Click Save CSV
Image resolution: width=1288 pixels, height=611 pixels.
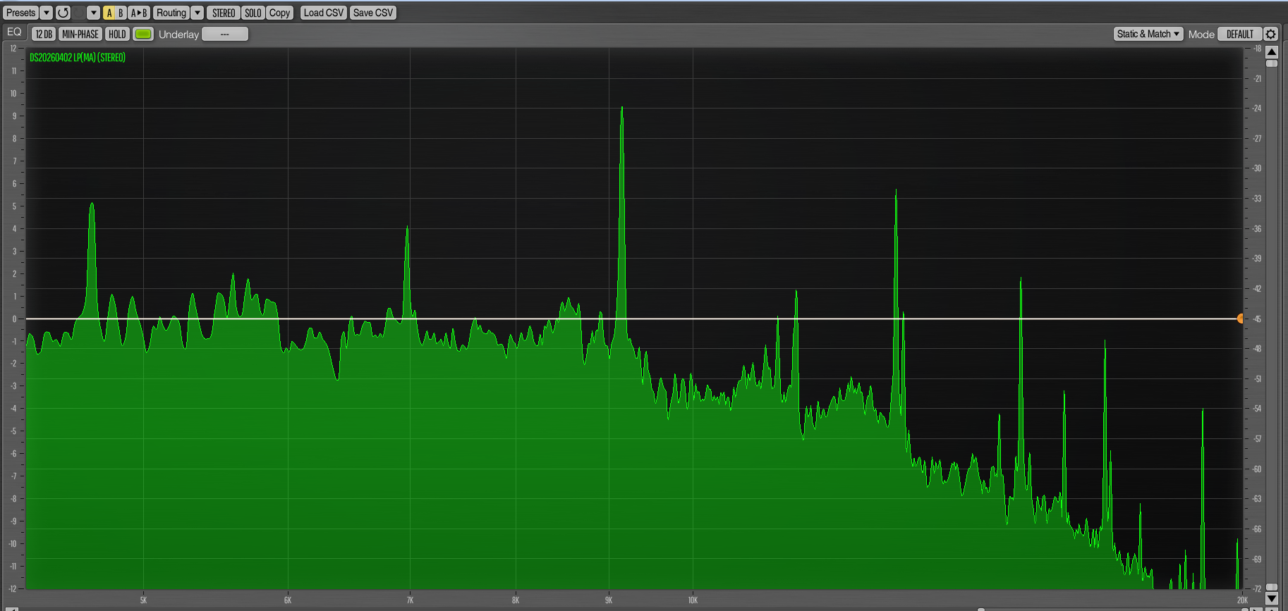[373, 13]
